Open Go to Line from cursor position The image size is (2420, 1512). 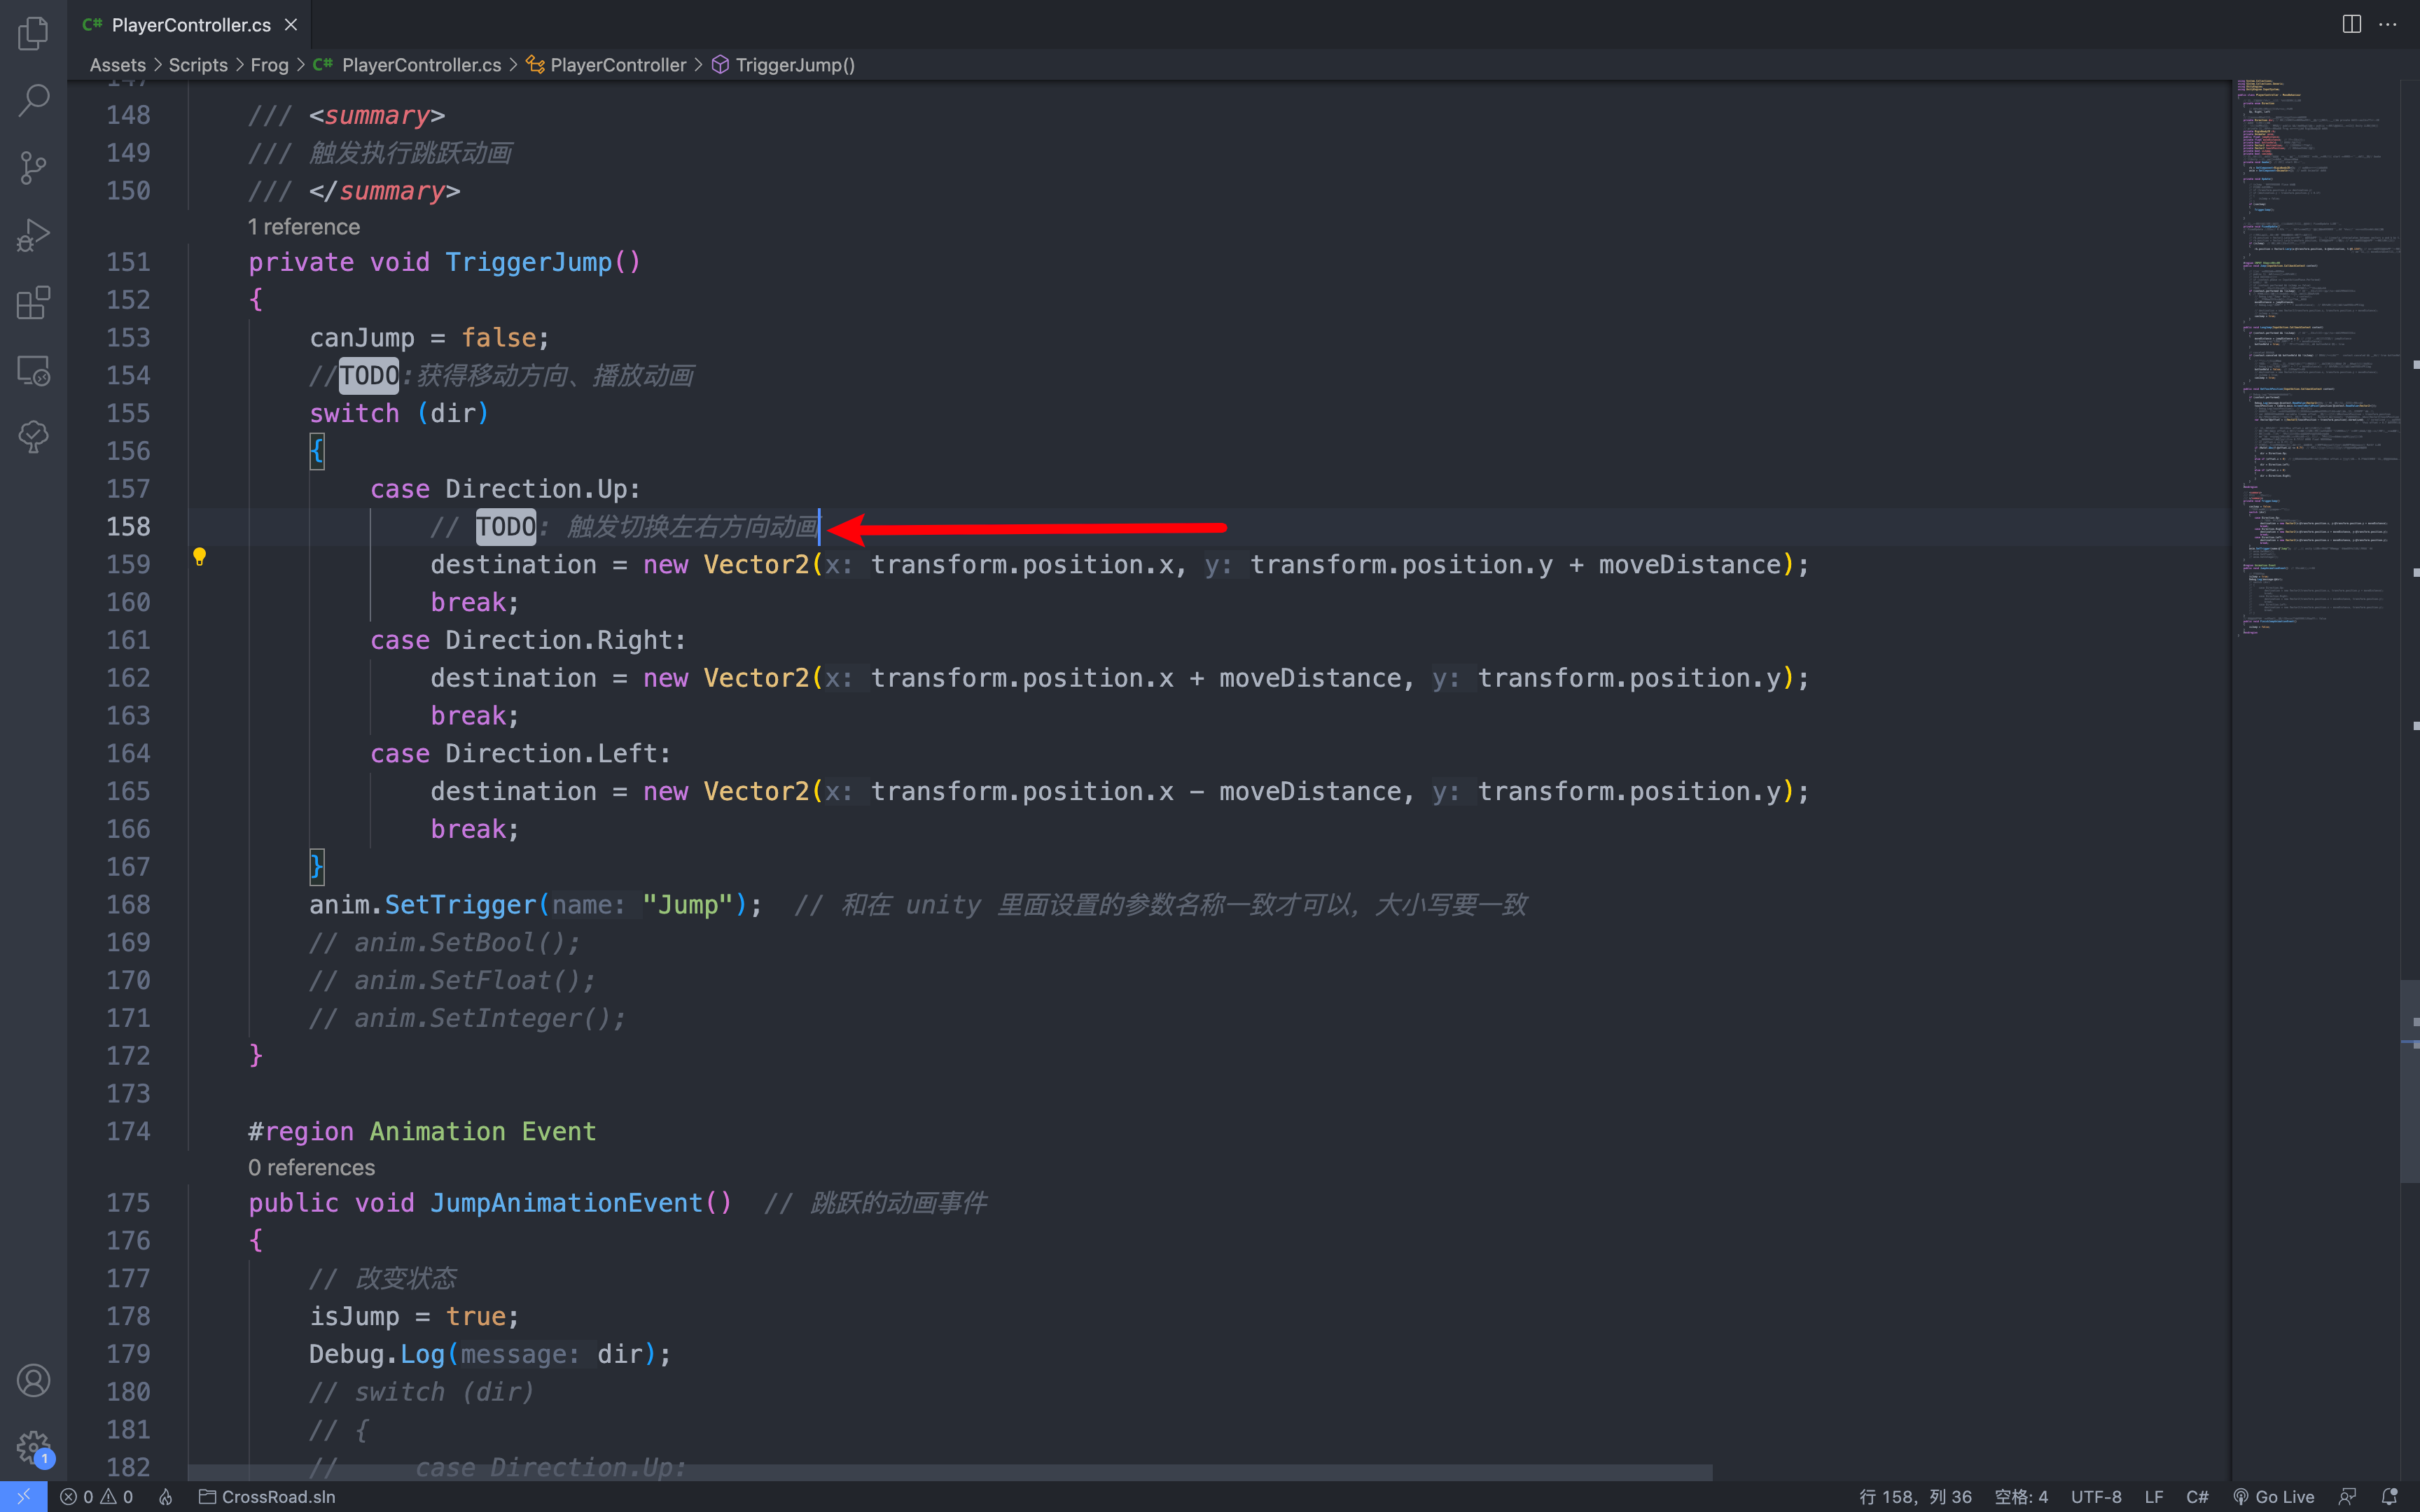[1915, 1497]
